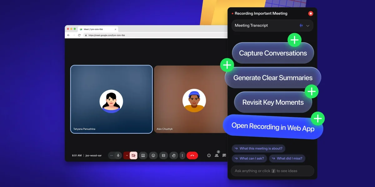Show the participants list
Screen dimensions: 375x187
pos(217,155)
